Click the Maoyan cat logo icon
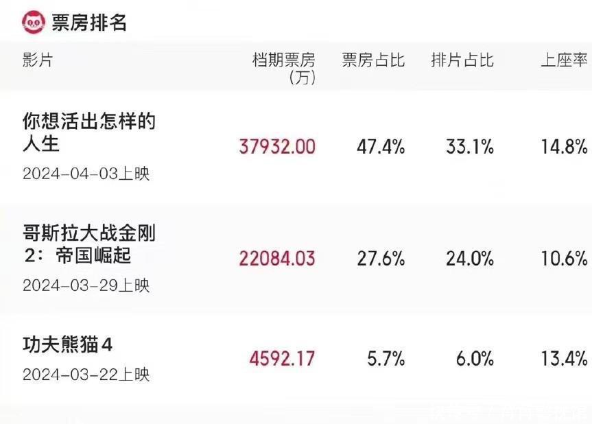 (33, 22)
